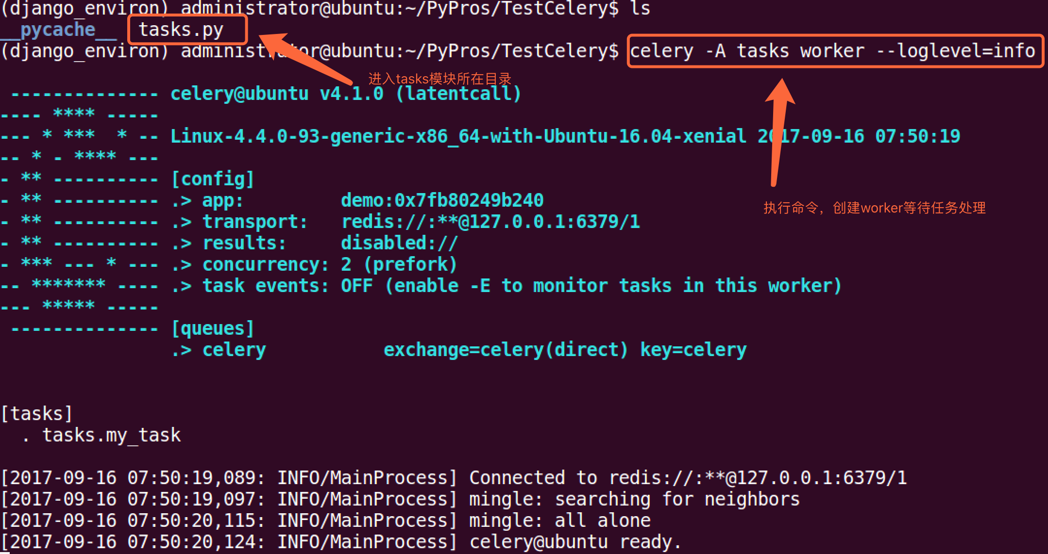The width and height of the screenshot is (1048, 554).
Task: Click the 'Connected to redis' log line
Action: pos(454,478)
